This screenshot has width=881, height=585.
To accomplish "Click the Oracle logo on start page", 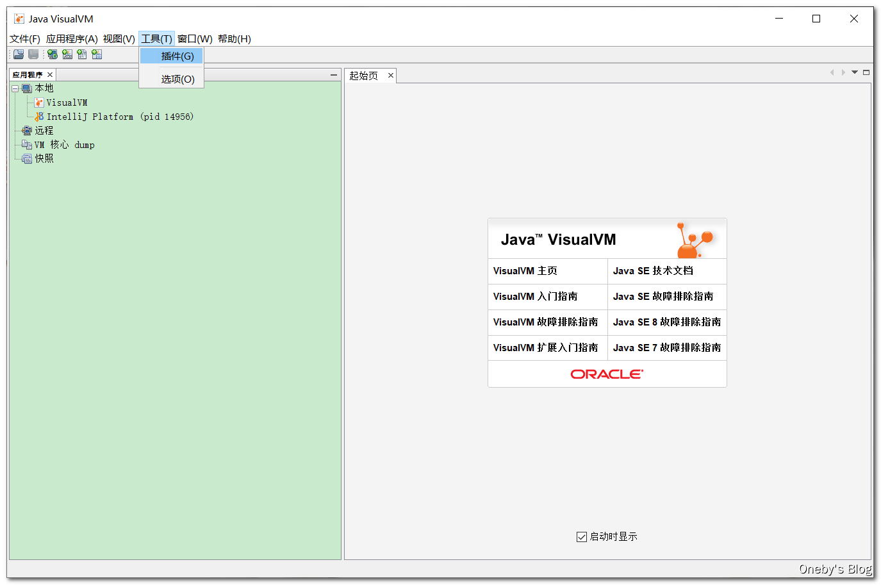I will point(607,374).
